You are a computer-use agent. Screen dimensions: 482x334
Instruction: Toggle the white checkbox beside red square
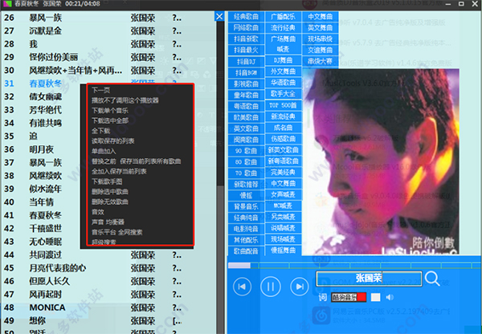pos(375,297)
